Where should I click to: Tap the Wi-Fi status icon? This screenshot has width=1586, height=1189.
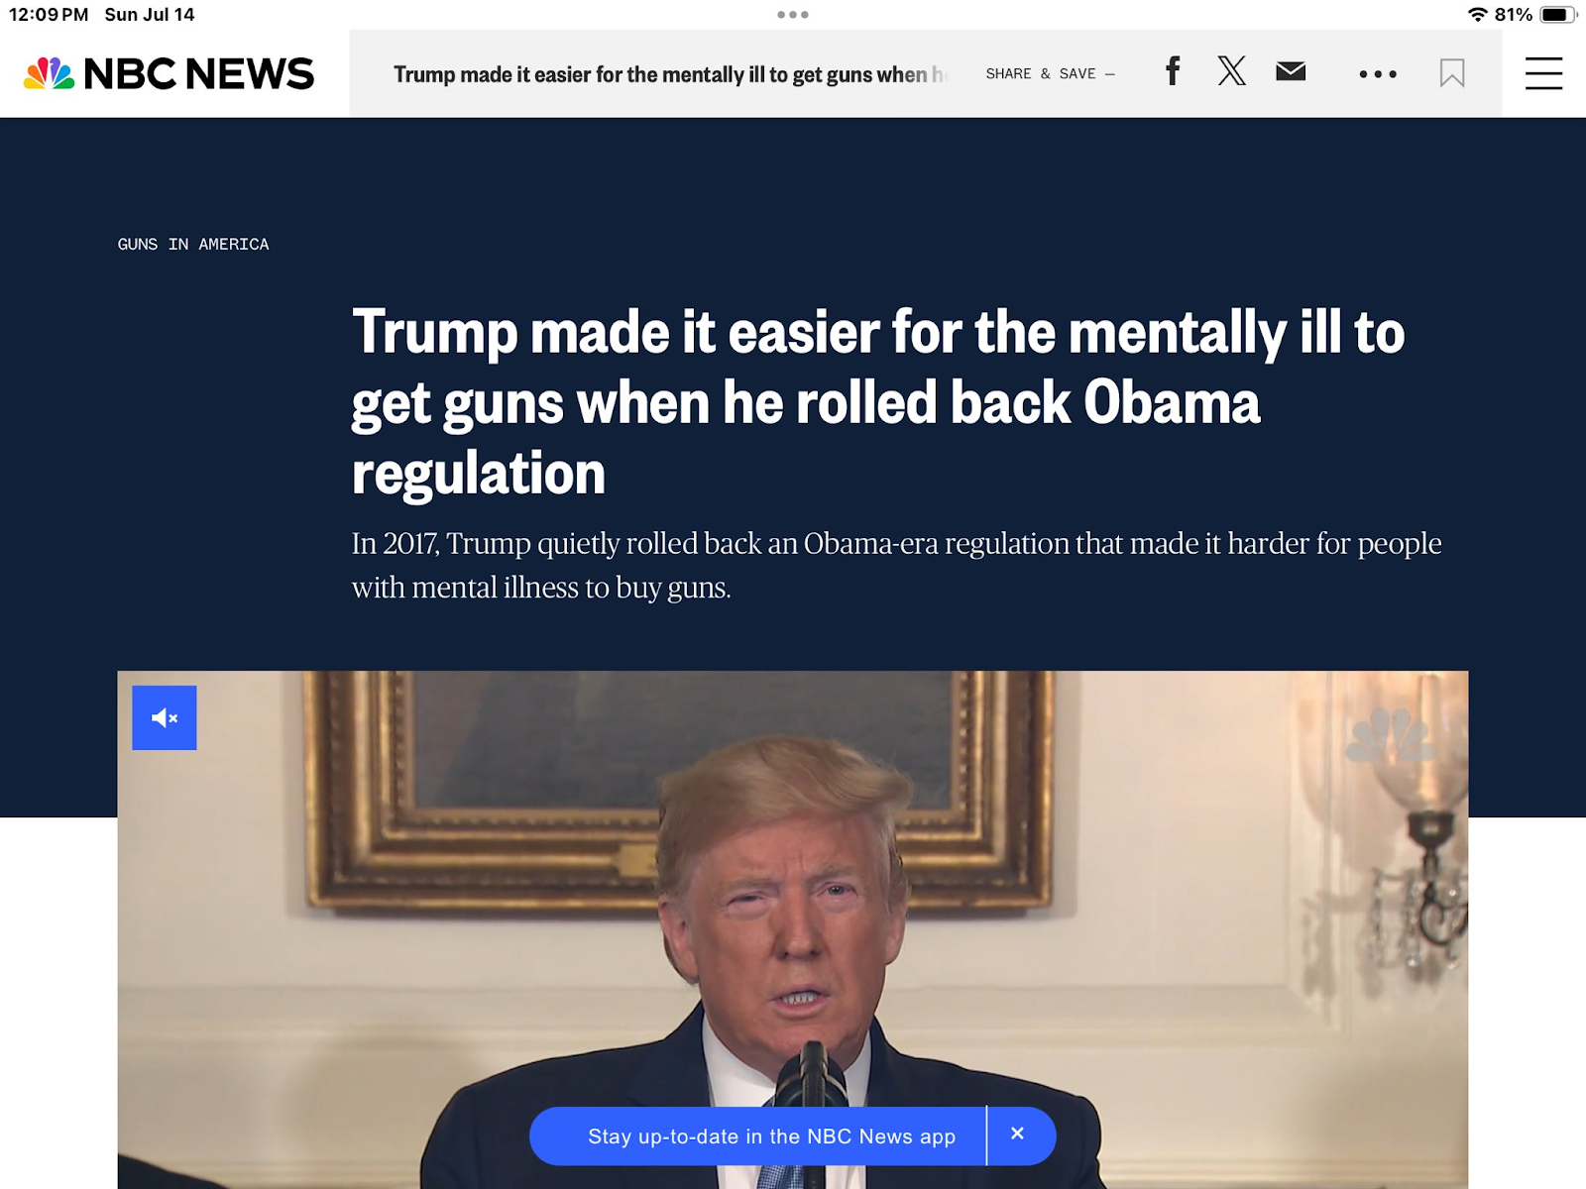pos(1478,15)
